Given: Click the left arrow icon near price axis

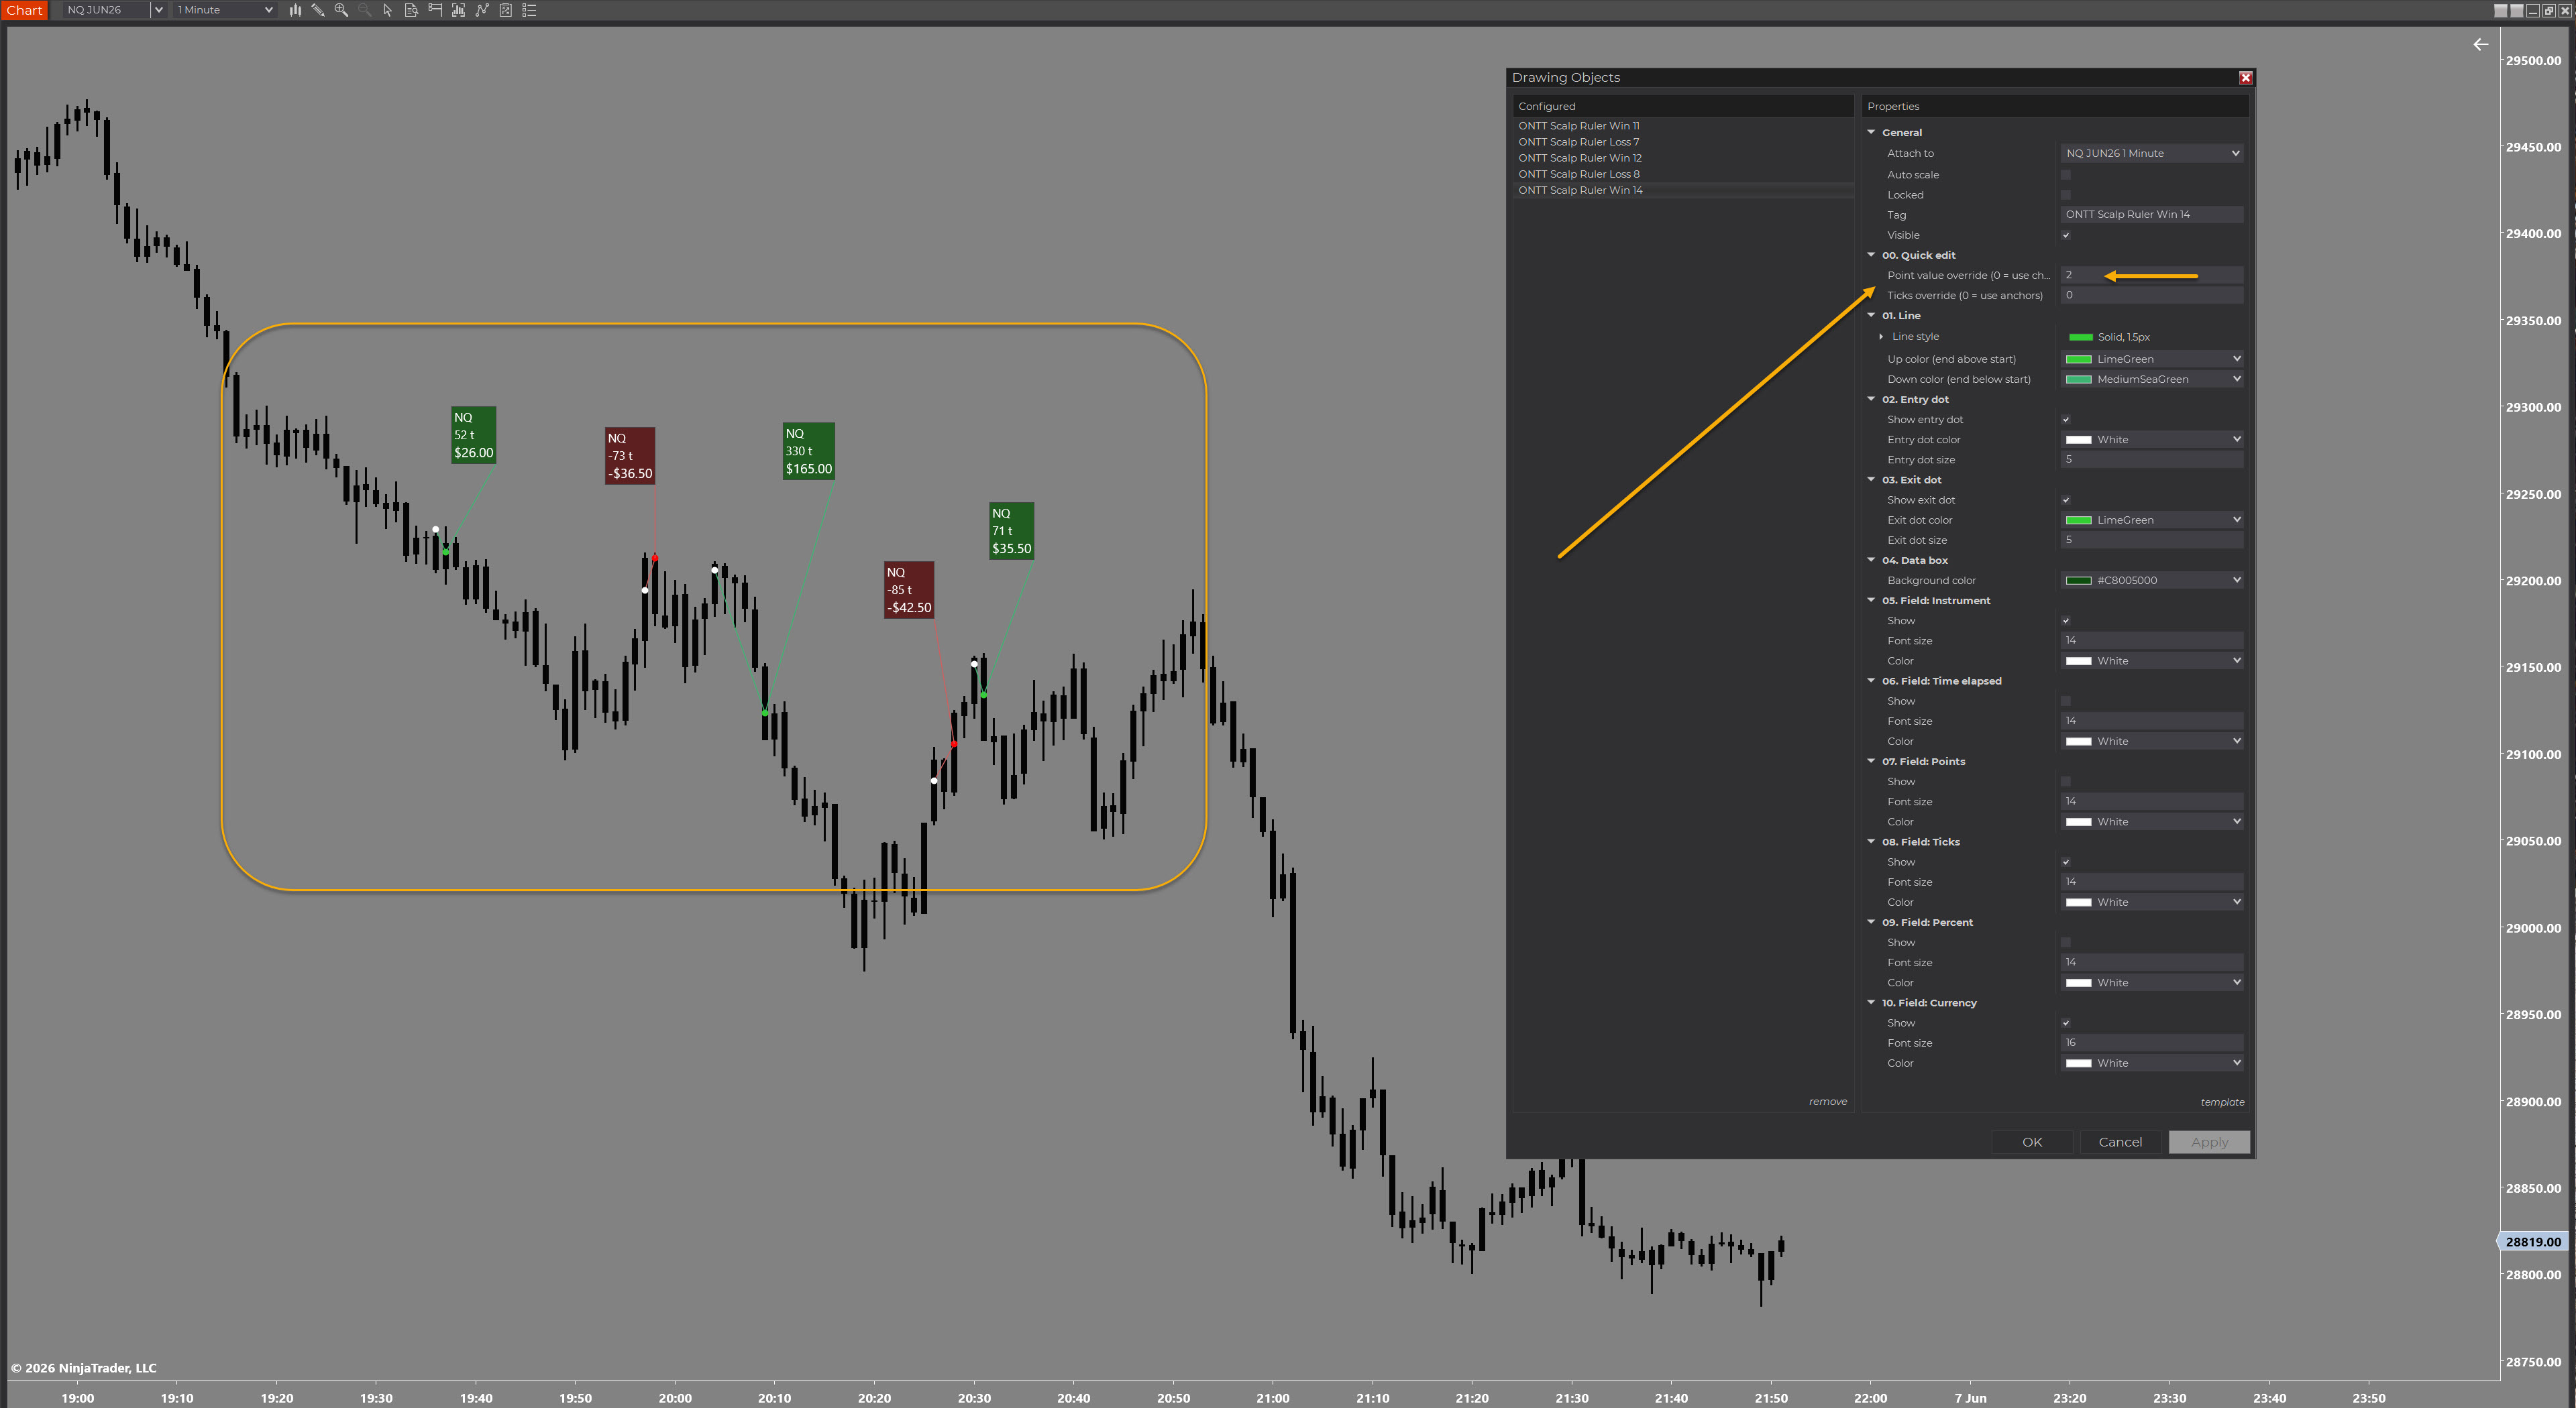Looking at the screenshot, I should (2481, 44).
